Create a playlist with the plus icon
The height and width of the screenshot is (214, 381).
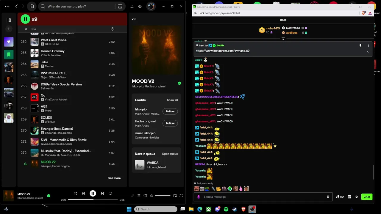(x=9, y=29)
